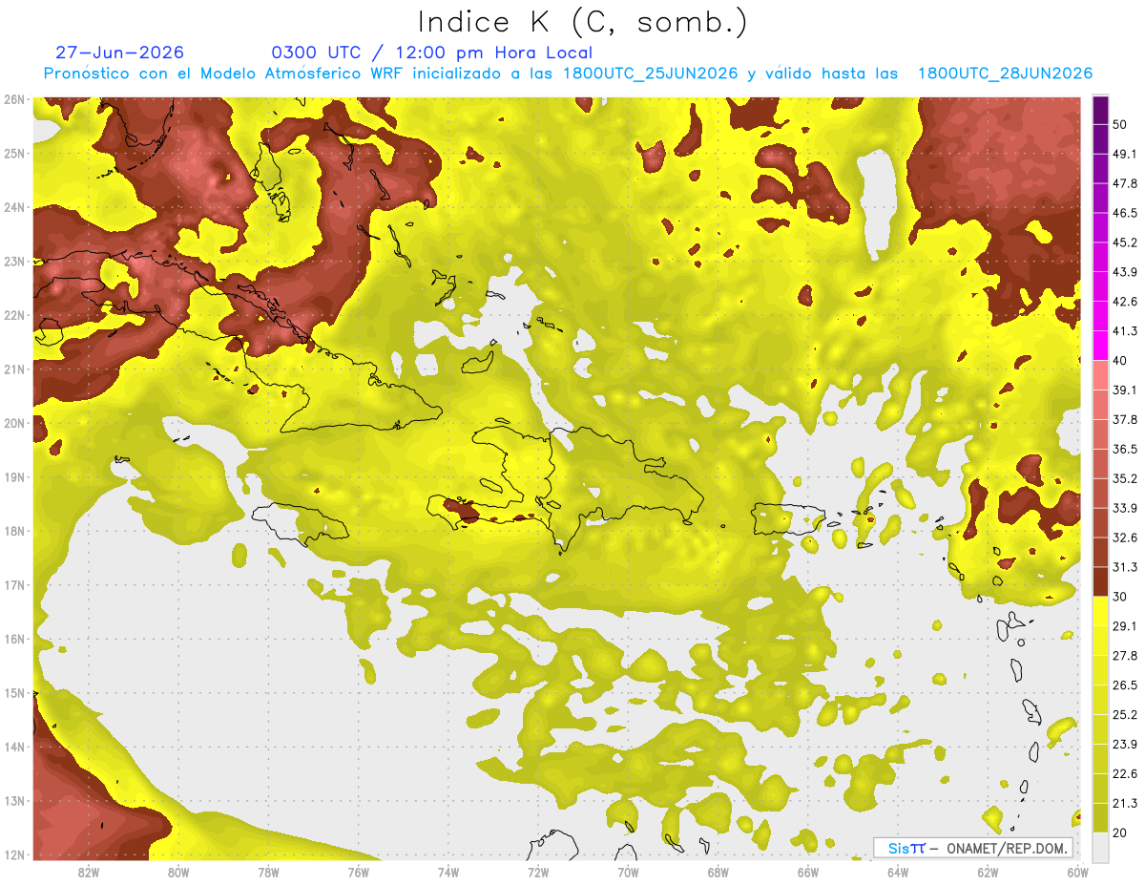Click the "76W" longitude label
1145x885 pixels.
point(359,873)
